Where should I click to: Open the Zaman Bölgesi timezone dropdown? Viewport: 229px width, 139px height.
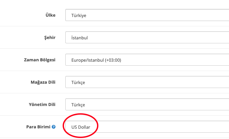click(x=147, y=60)
